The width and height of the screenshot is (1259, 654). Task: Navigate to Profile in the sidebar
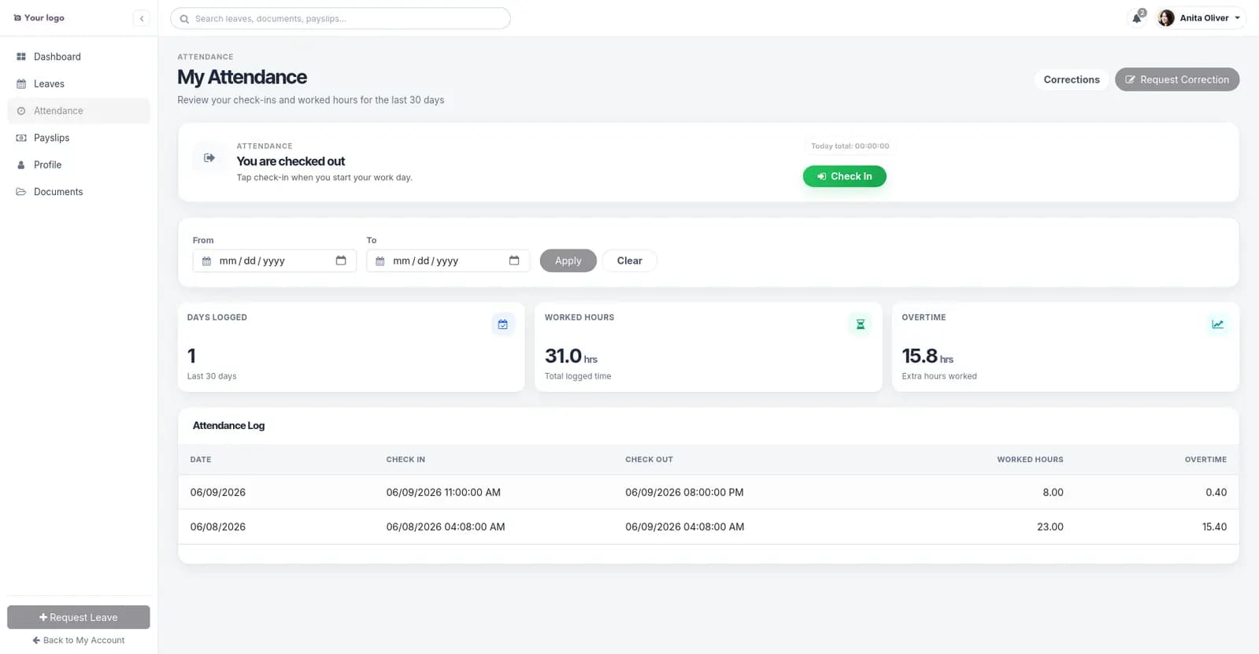79,165
